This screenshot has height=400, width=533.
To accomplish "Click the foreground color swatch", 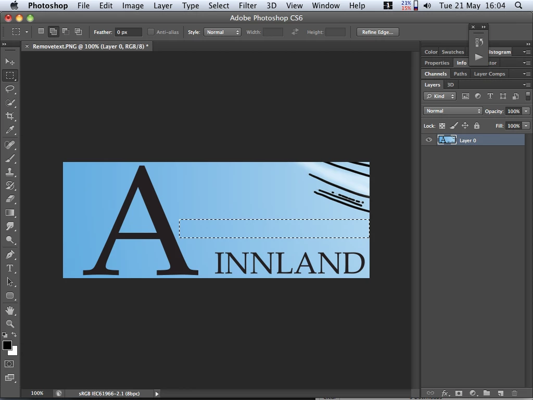I will pyautogui.click(x=7, y=345).
